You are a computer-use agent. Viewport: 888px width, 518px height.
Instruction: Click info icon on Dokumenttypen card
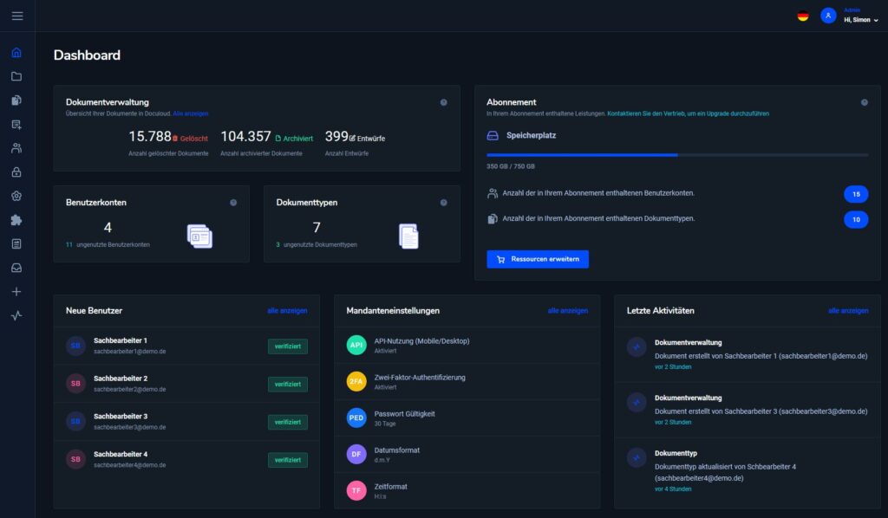[x=443, y=203]
